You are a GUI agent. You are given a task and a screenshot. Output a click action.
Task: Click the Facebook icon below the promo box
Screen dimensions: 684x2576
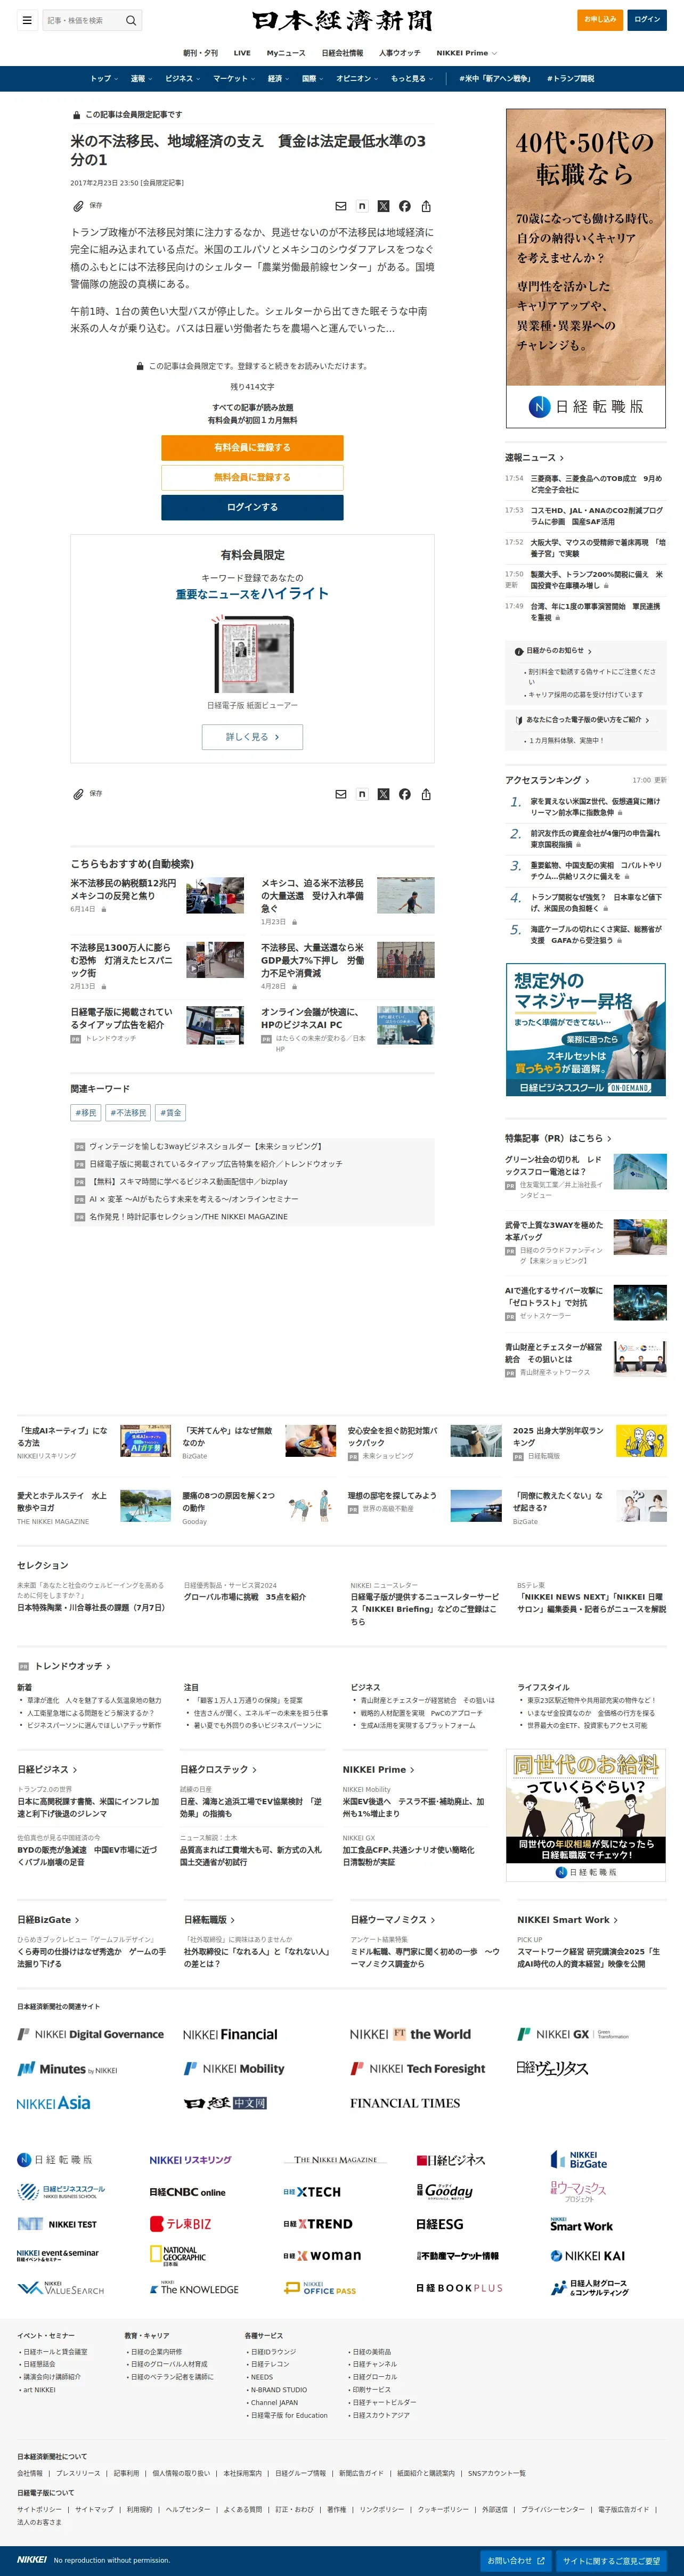[x=404, y=794]
